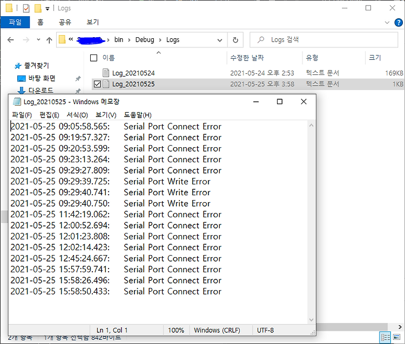Go up one folder level
Viewport: 405px width, 344px height.
click(x=49, y=40)
